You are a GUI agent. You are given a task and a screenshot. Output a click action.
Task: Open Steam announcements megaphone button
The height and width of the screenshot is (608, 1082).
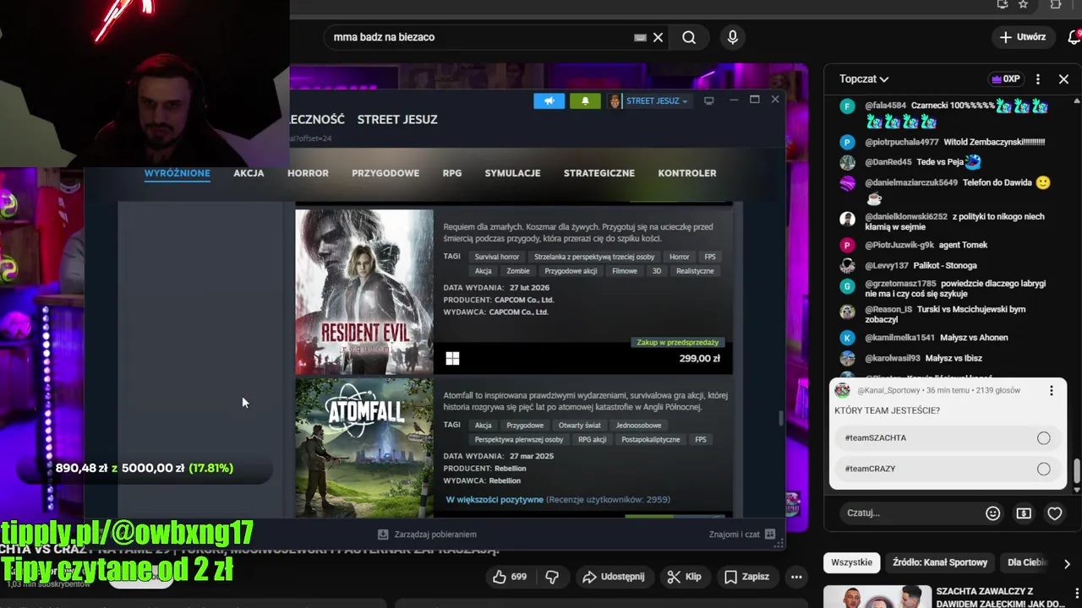549,100
